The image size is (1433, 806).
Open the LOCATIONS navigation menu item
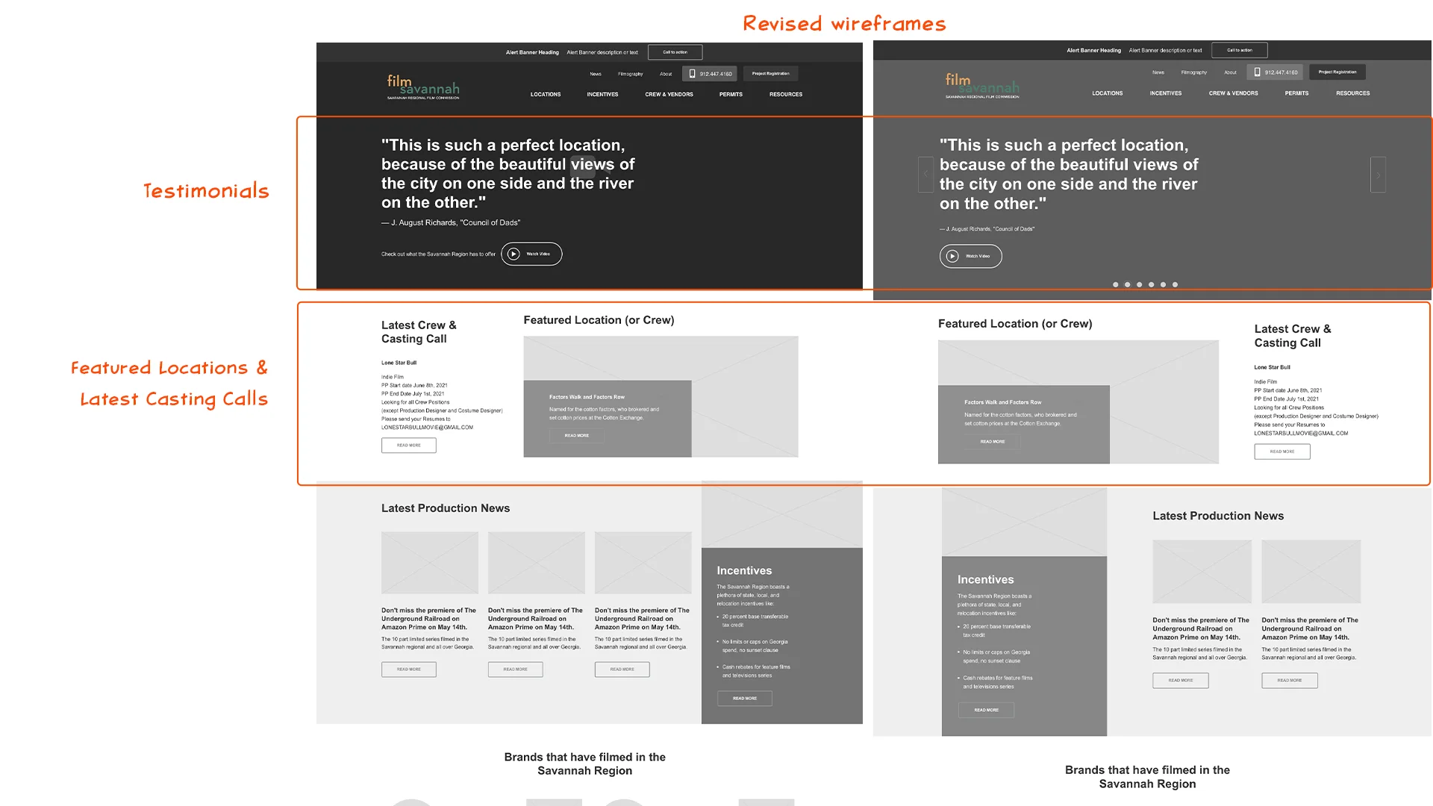[546, 93]
